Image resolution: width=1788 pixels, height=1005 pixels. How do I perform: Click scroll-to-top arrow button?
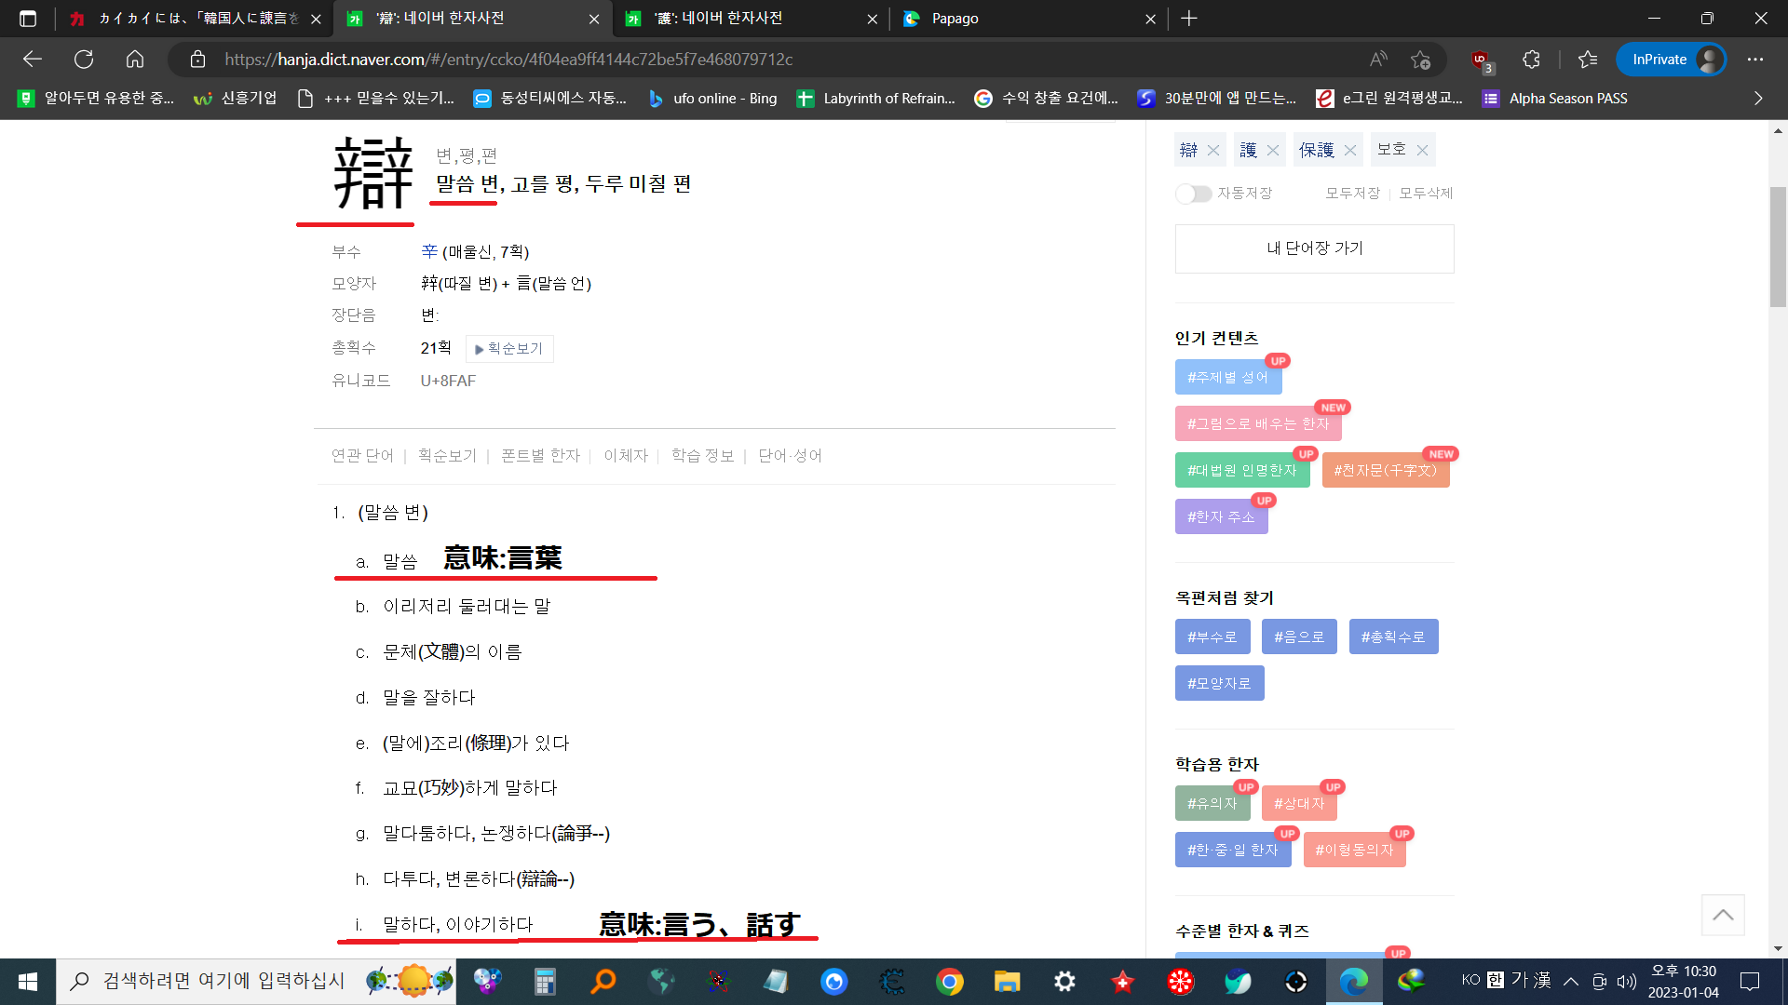click(1722, 915)
